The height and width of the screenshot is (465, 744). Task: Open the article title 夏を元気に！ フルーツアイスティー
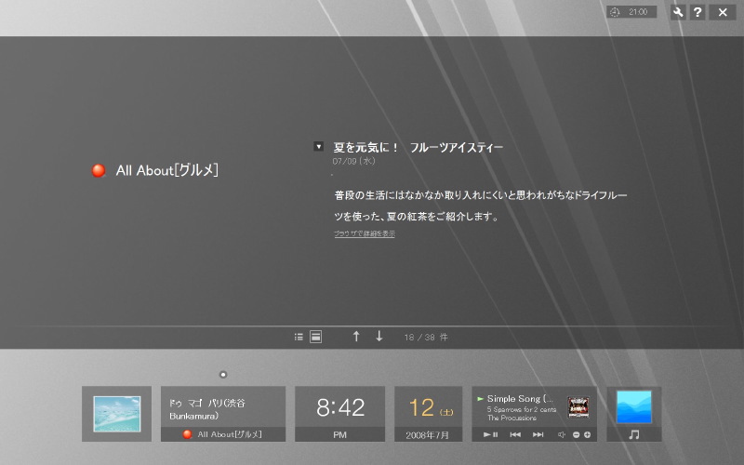click(418, 148)
